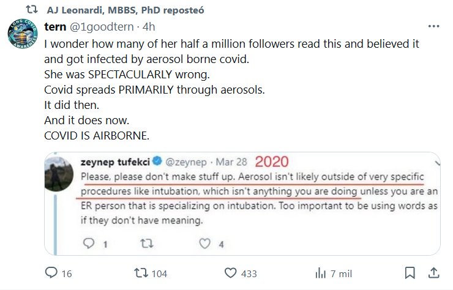This screenshot has height=290, width=453.
Task: Open the three-dot more options menu
Action: tap(434, 27)
